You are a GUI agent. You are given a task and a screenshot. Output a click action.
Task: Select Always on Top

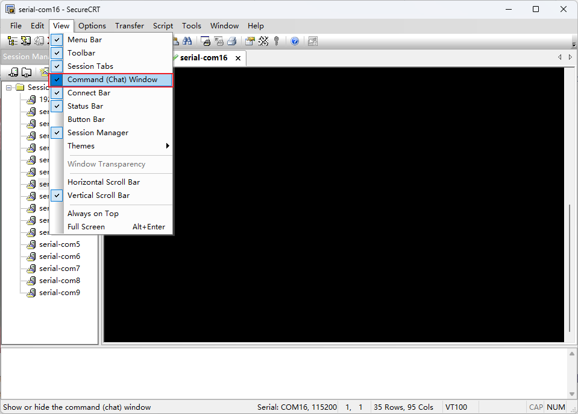(x=112, y=214)
